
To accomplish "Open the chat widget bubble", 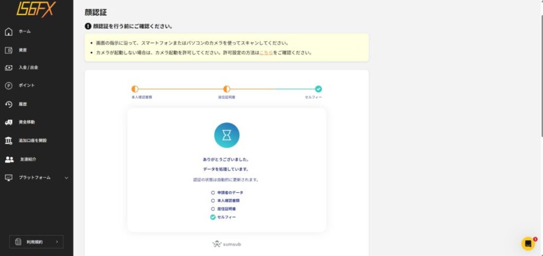I will pos(528,244).
